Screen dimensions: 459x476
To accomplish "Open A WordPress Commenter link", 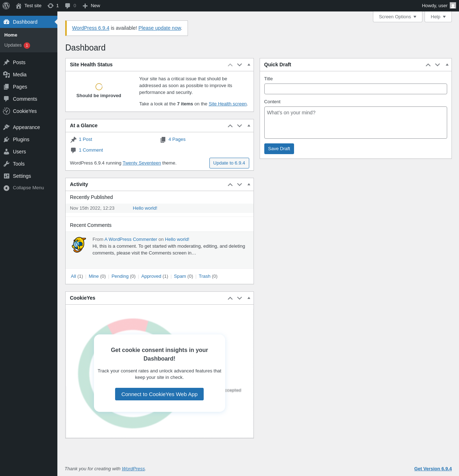I will click(131, 239).
